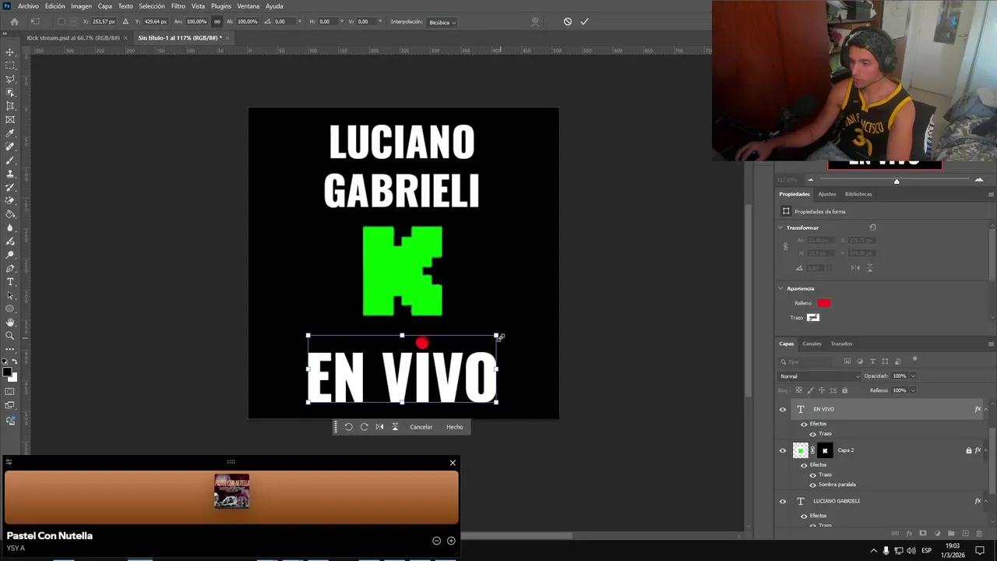Toggle Efectos visibility under EN VIVO layer
The image size is (997, 561).
pyautogui.click(x=804, y=424)
